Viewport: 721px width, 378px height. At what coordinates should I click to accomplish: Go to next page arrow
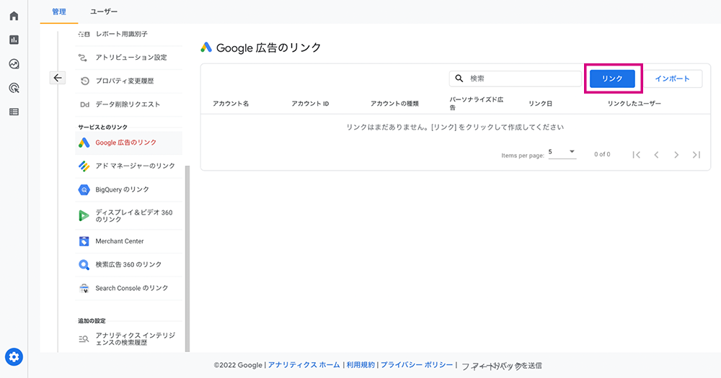tap(676, 155)
